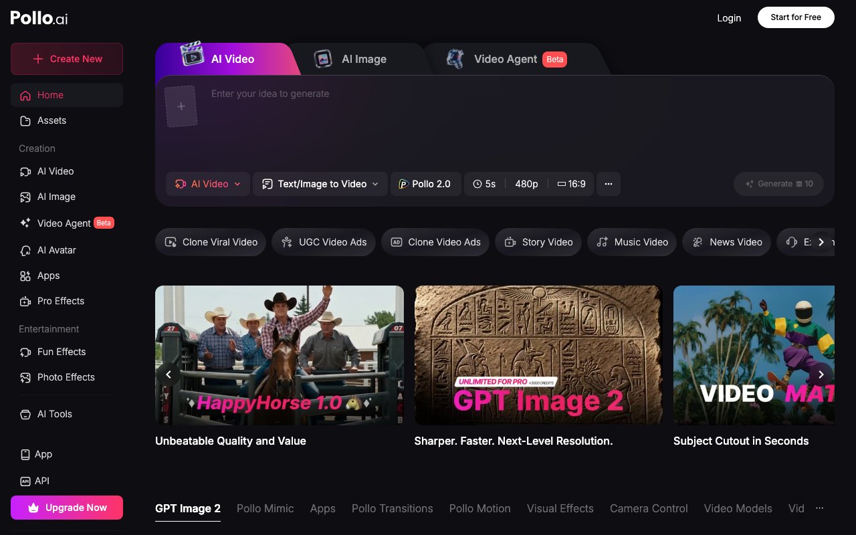Open AI Tools in the sidebar
This screenshot has width=856, height=535.
point(67,414)
